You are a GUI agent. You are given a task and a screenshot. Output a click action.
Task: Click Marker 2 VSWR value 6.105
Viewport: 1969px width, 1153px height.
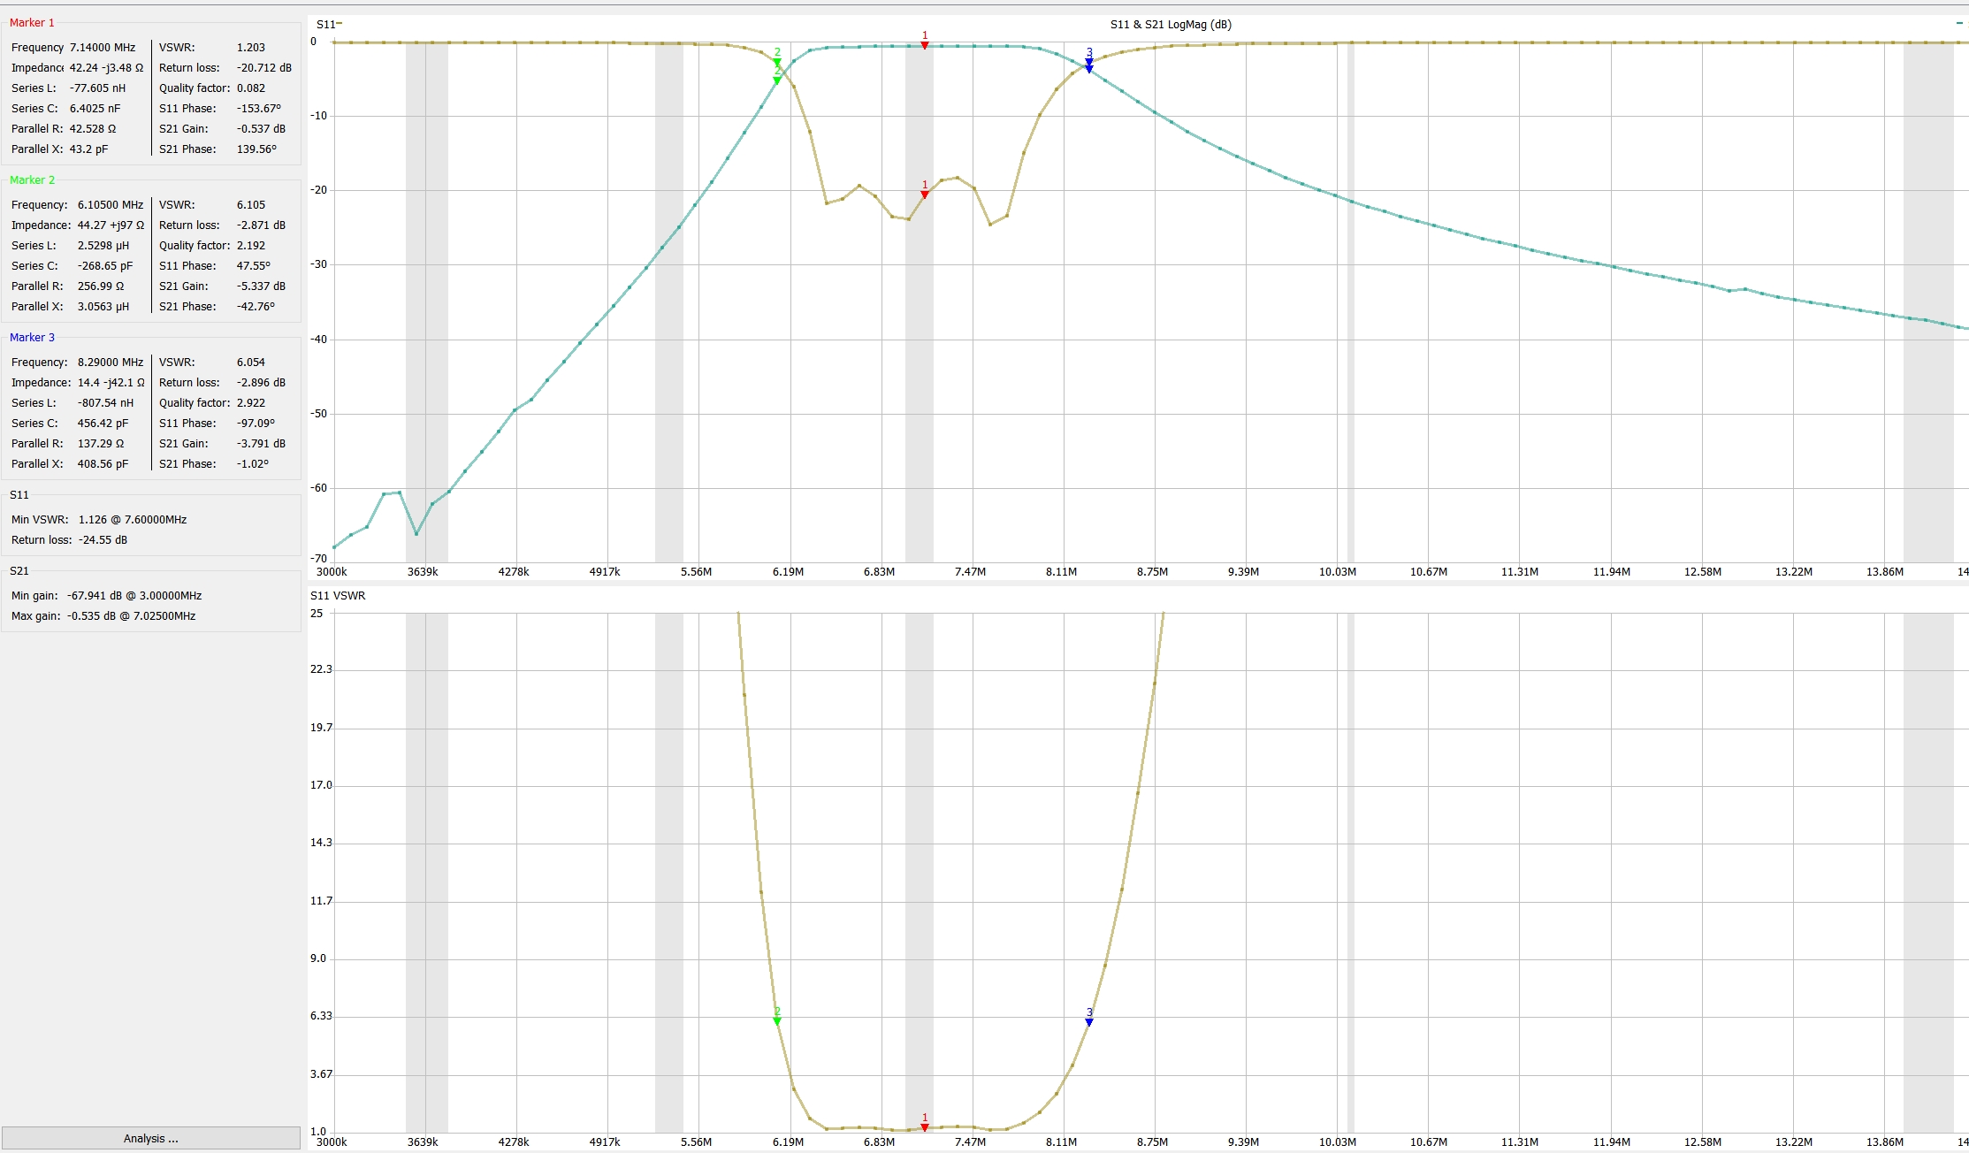[251, 204]
